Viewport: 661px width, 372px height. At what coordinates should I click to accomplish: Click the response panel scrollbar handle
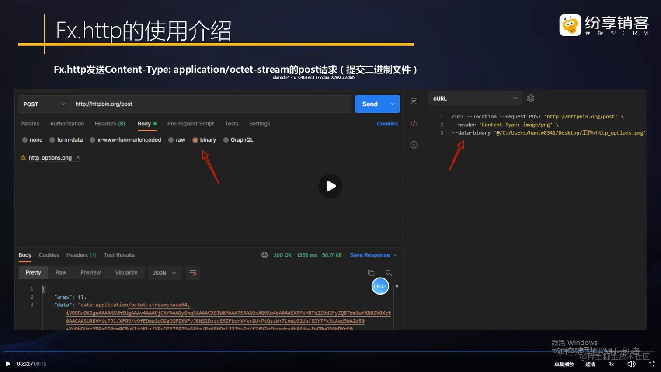click(397, 286)
